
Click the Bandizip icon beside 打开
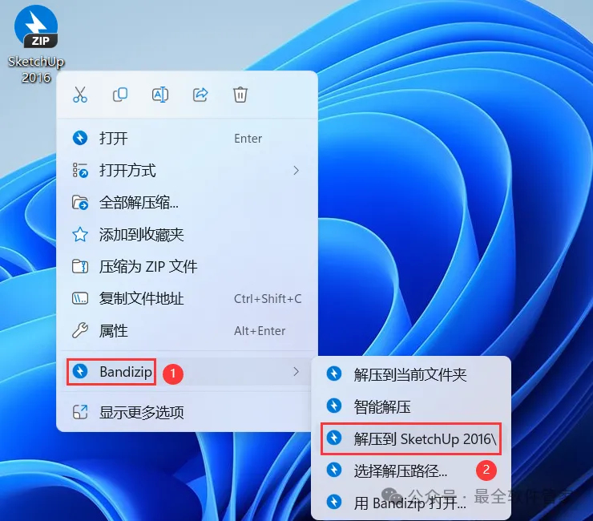[80, 138]
